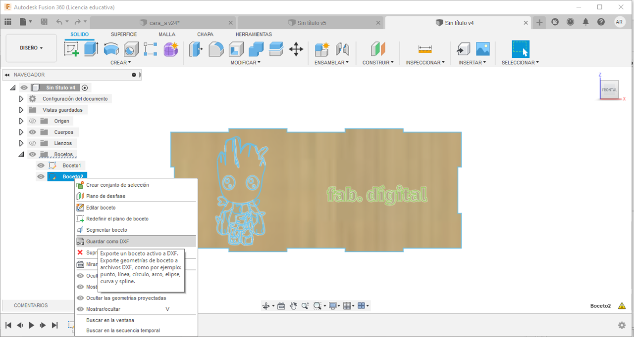Collapse the Bocetos folder
Screen dimensions: 634x337
click(21, 154)
